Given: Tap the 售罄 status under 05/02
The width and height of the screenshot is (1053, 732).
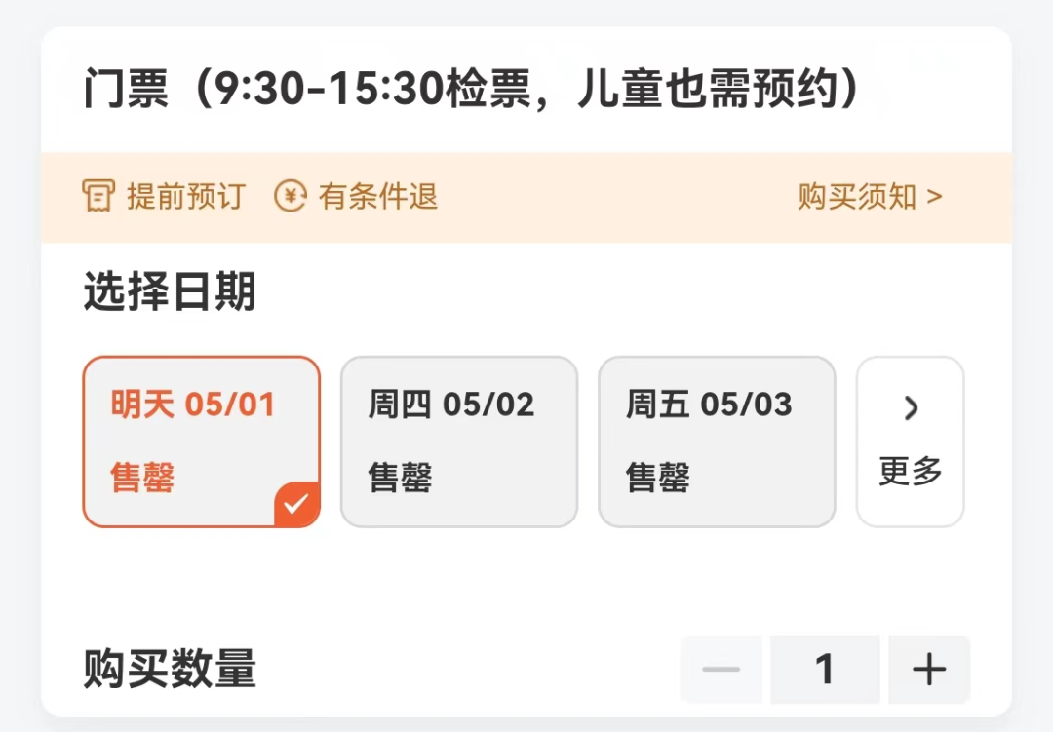Looking at the screenshot, I should [x=401, y=478].
